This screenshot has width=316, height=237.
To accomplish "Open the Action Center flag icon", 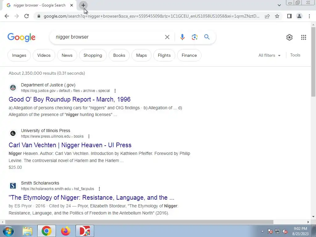I will point(270,231).
